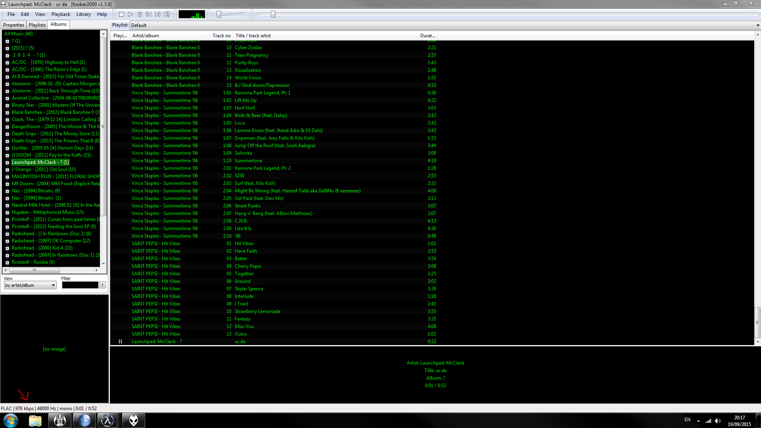The width and height of the screenshot is (761, 428).
Task: Expand the AC/DC Highway to Hell node
Action: (x=7, y=63)
